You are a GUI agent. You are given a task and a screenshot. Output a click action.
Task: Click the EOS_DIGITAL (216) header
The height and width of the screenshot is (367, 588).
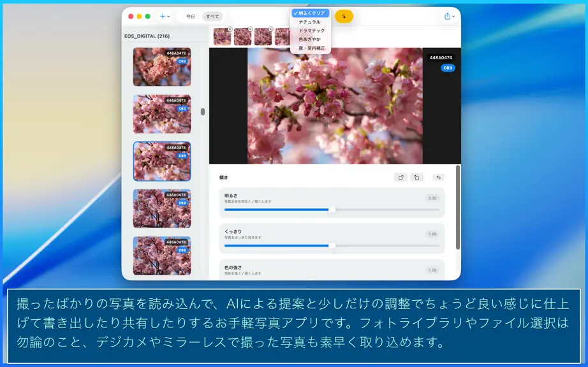click(x=147, y=36)
